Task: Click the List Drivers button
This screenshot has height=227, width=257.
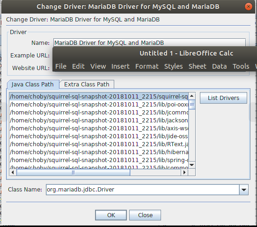Action: coord(223,98)
